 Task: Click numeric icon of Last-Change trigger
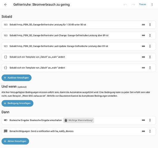coord(6,36)
